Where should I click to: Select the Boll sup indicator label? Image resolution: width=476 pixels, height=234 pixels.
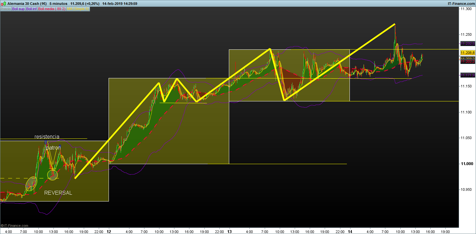point(18,9)
